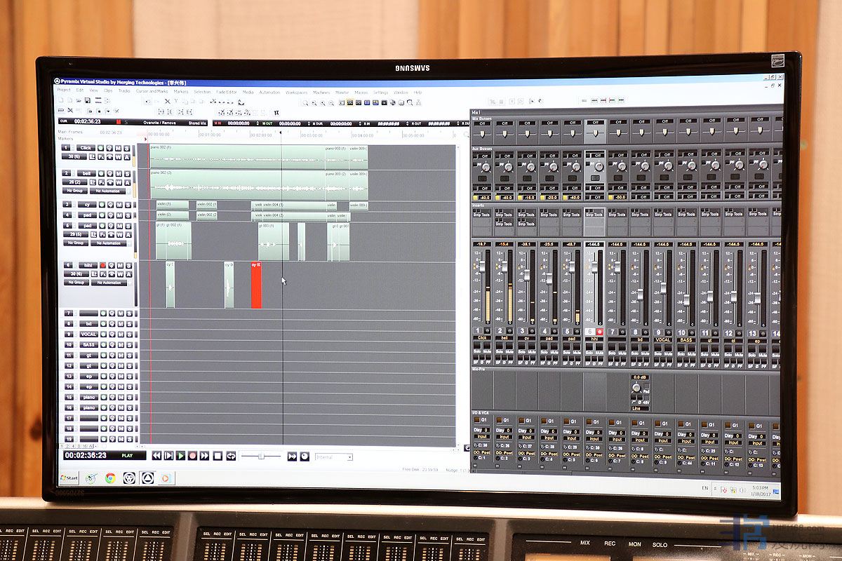Select the red cy clip on the hihi track

(x=256, y=285)
